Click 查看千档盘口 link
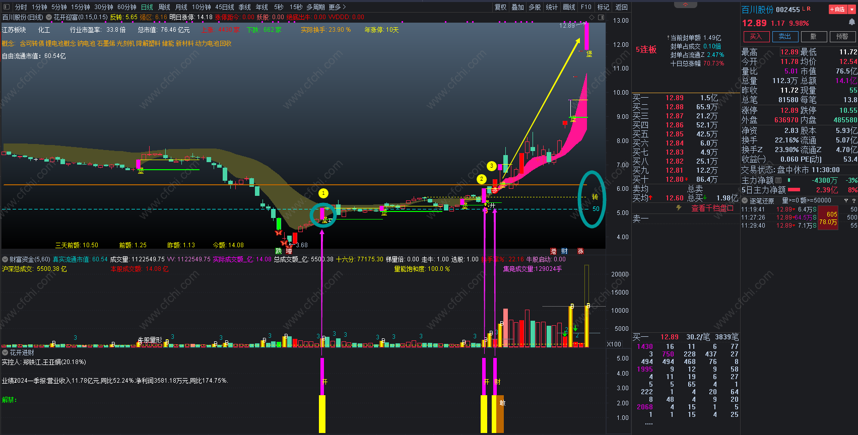 click(712, 208)
